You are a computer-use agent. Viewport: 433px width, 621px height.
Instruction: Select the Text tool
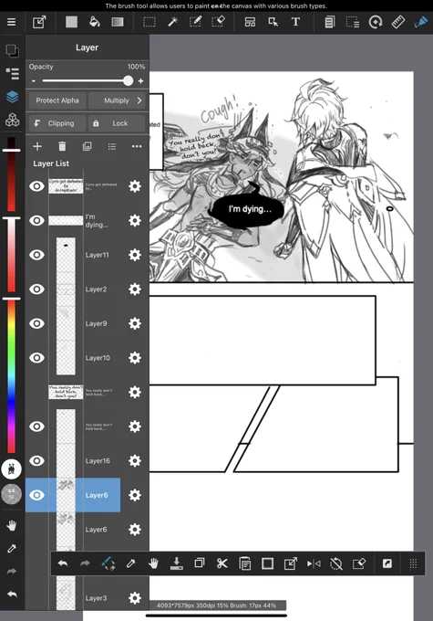(295, 22)
